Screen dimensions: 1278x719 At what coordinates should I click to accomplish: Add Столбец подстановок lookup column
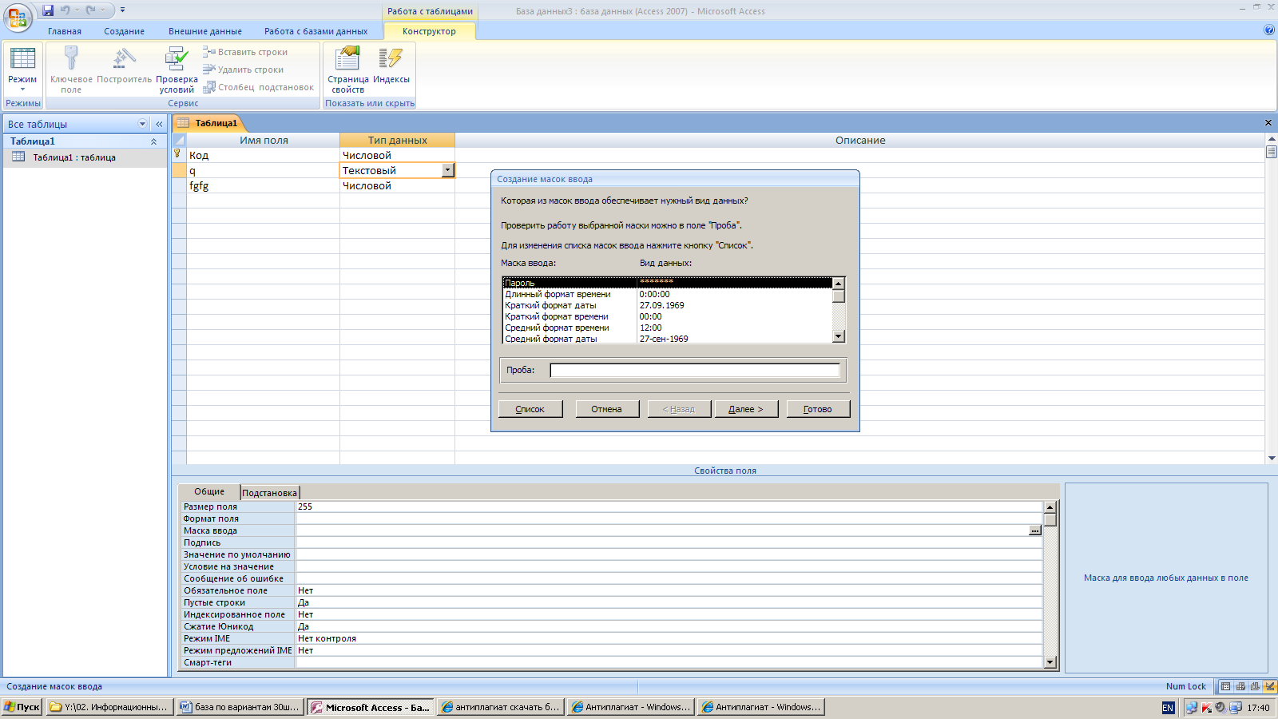[x=258, y=87]
